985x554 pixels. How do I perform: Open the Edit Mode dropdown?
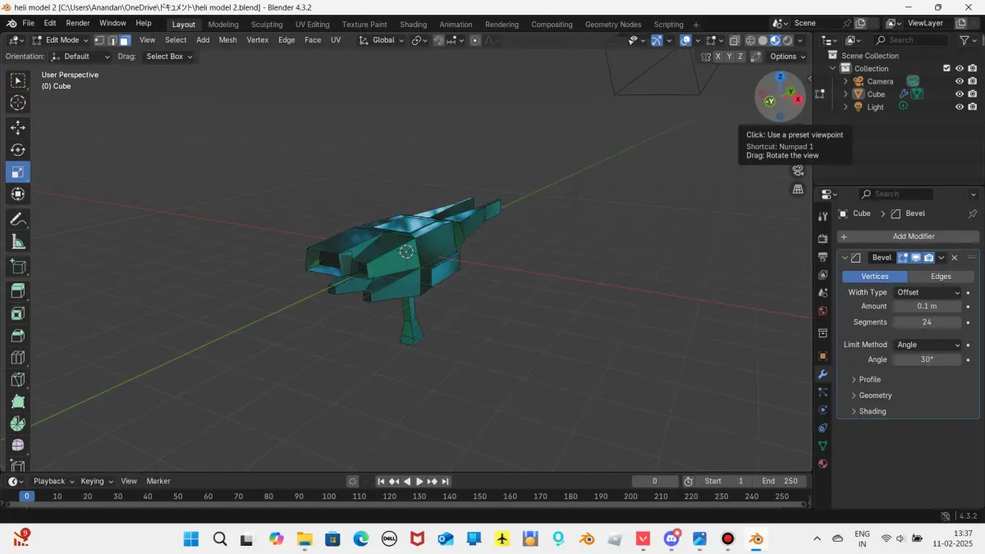tap(59, 40)
